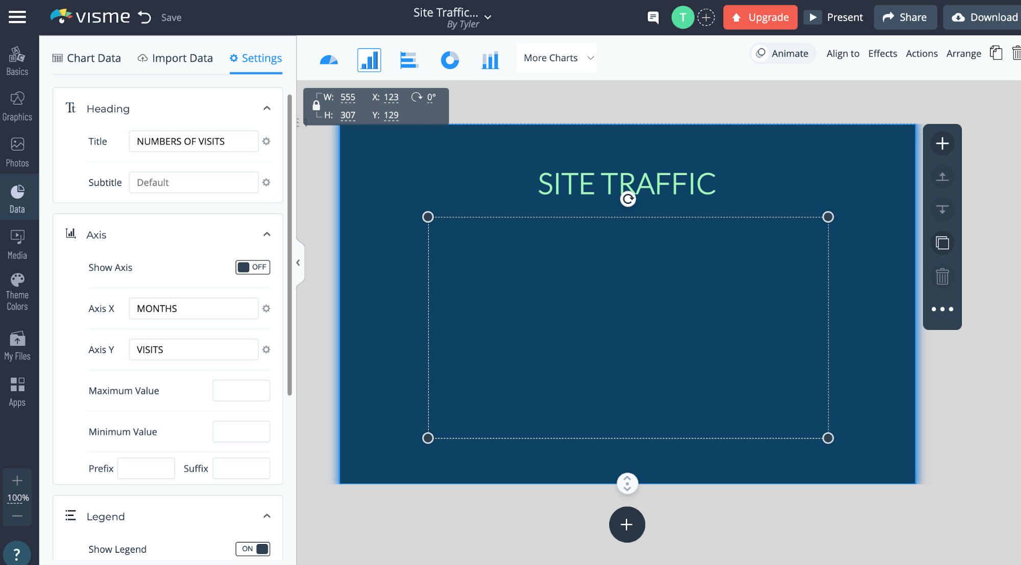Click the Download button
Viewport: 1021px width, 565px height.
pos(983,17)
